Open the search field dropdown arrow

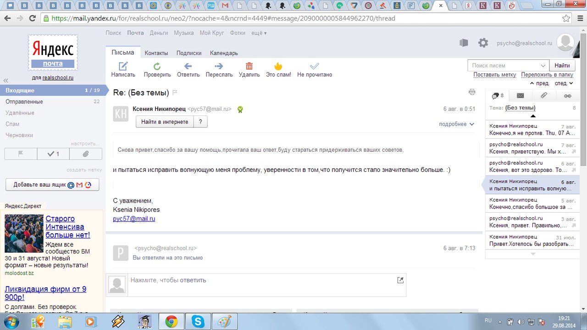543,66
